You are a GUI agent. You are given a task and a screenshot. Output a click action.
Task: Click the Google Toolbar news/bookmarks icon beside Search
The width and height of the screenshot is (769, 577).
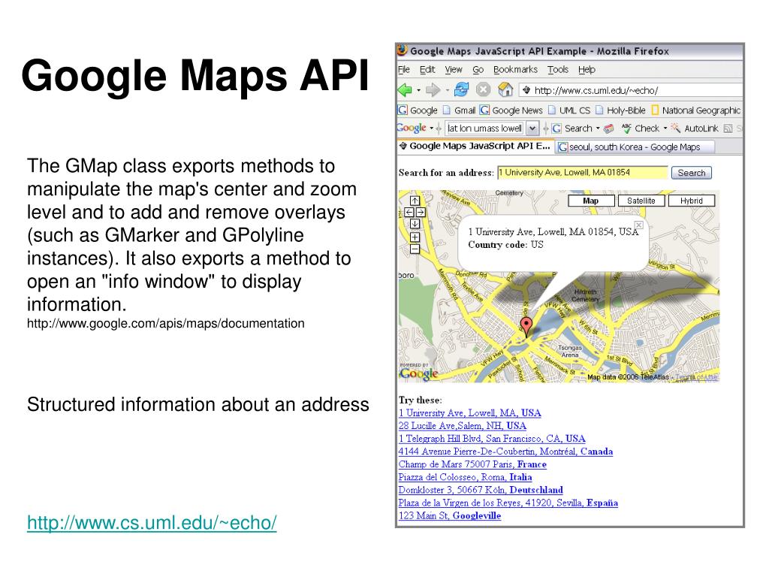click(608, 128)
